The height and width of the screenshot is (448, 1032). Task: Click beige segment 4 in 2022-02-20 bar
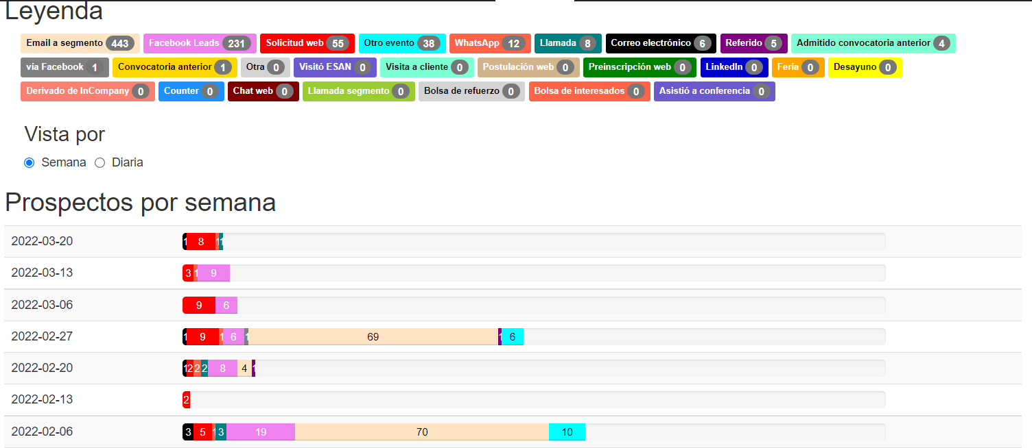[244, 368]
